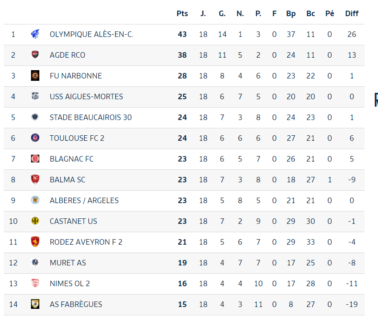Viewport: 378px width, 325px height.
Task: Click the Balma SC shield icon
Action: [x=35, y=180]
